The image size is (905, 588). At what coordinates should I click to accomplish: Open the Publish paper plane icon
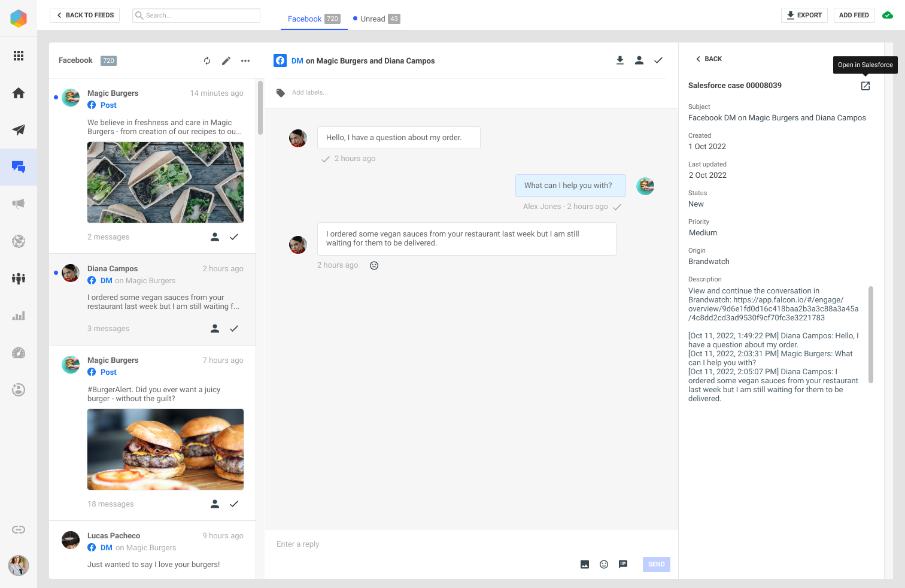19,130
